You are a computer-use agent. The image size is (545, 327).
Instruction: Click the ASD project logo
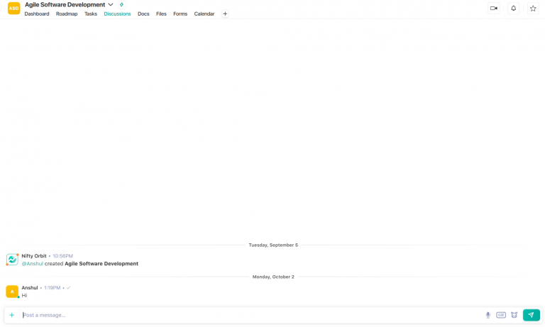pyautogui.click(x=13, y=9)
